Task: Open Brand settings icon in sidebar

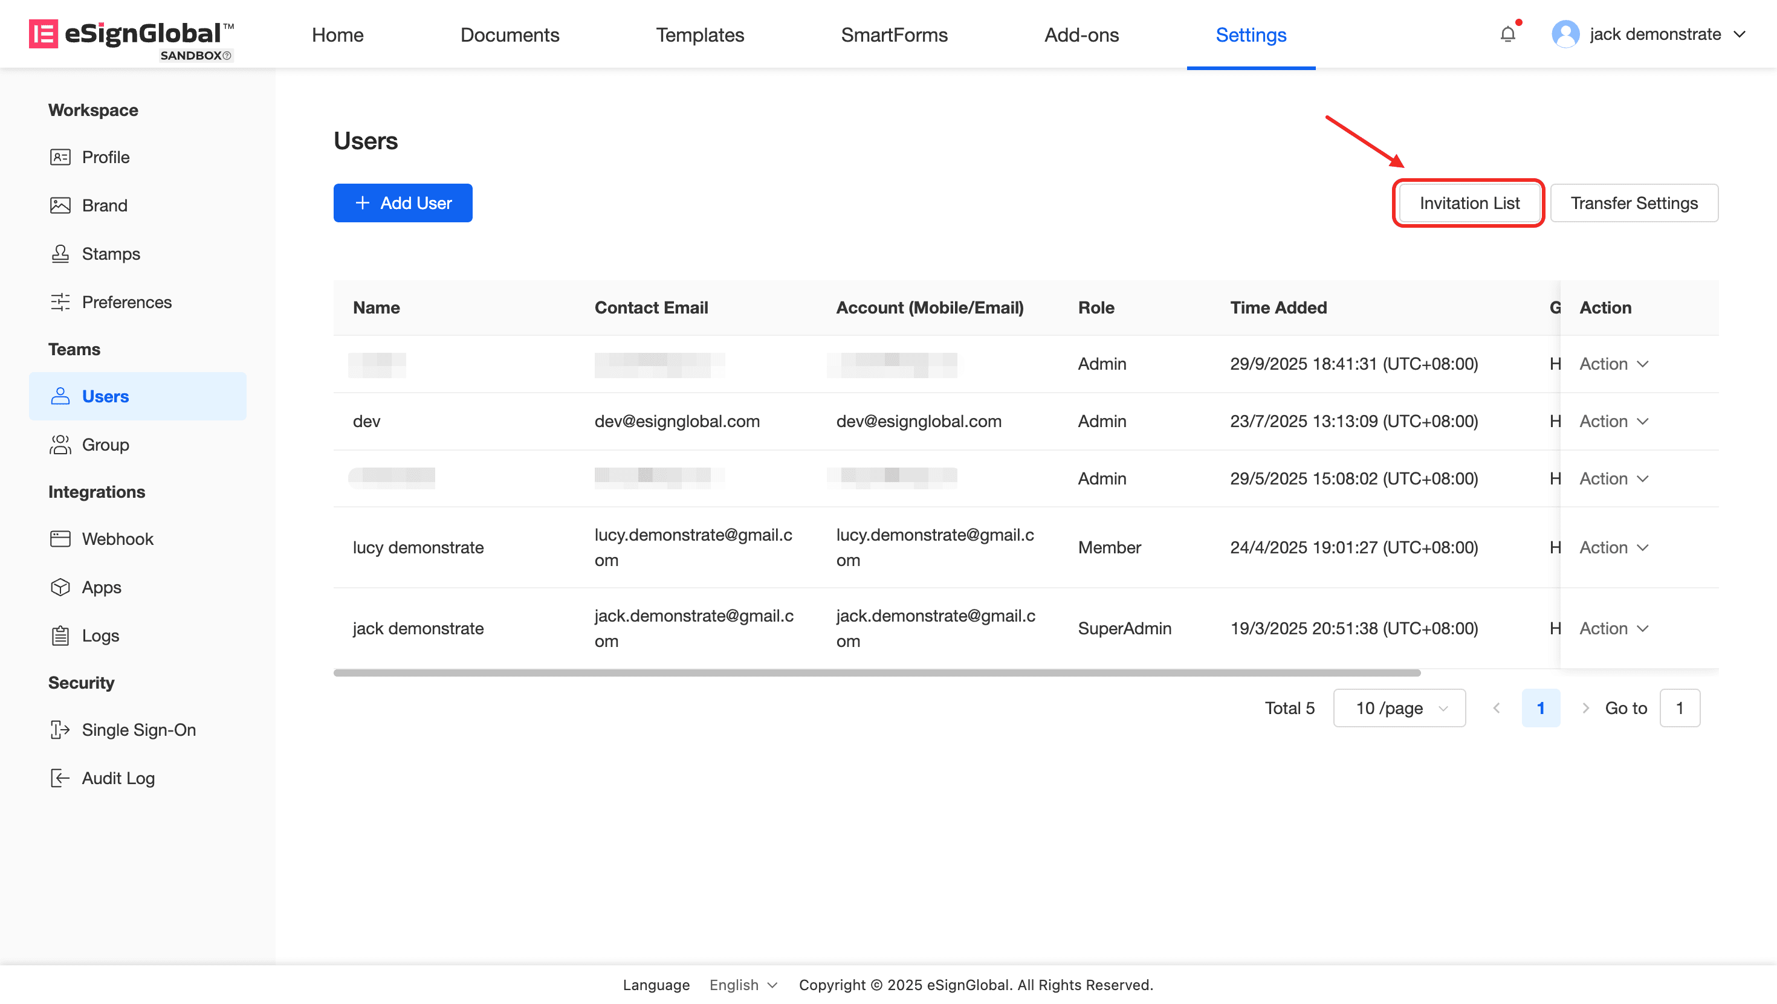Action: [60, 205]
